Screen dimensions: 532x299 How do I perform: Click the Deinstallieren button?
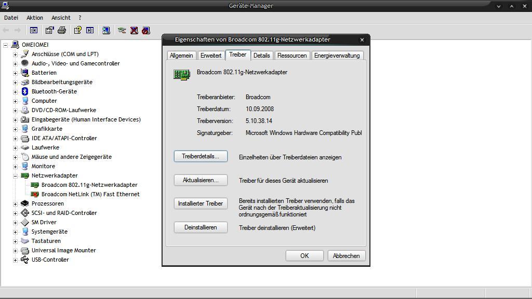(x=201, y=227)
